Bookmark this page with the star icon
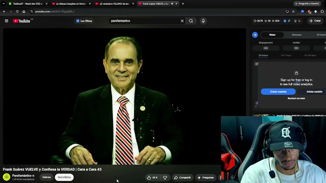The height and width of the screenshot is (183, 326). [293, 11]
